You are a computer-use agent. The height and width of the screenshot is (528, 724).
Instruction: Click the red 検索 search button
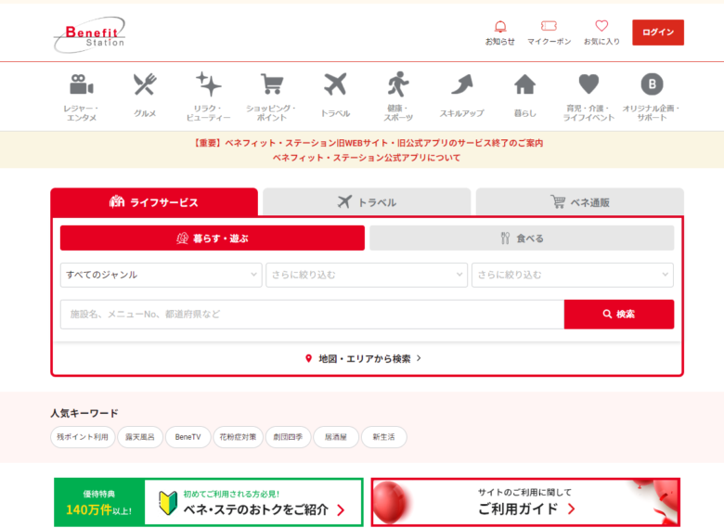tap(618, 315)
